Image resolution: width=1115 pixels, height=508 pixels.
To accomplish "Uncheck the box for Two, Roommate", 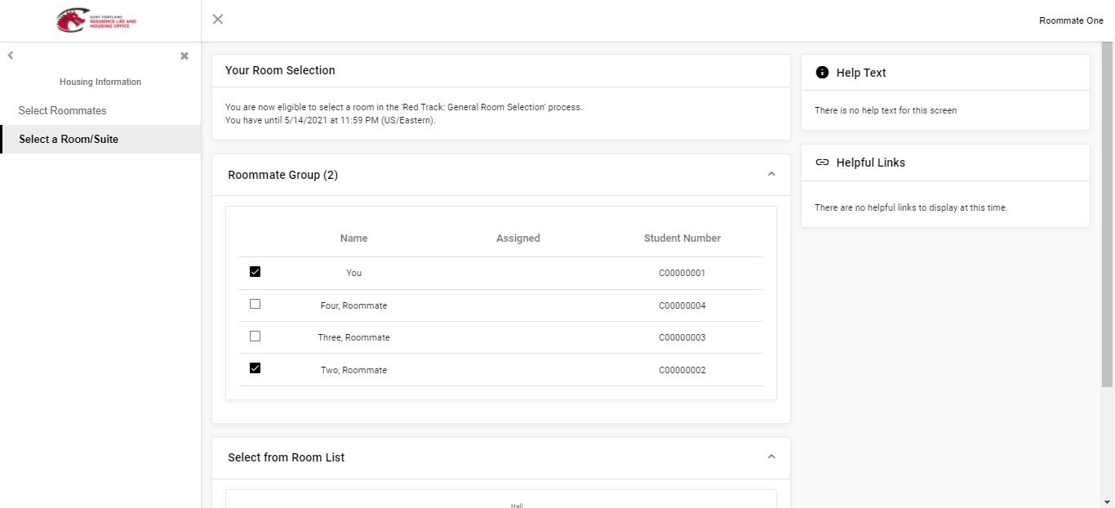I will click(255, 368).
